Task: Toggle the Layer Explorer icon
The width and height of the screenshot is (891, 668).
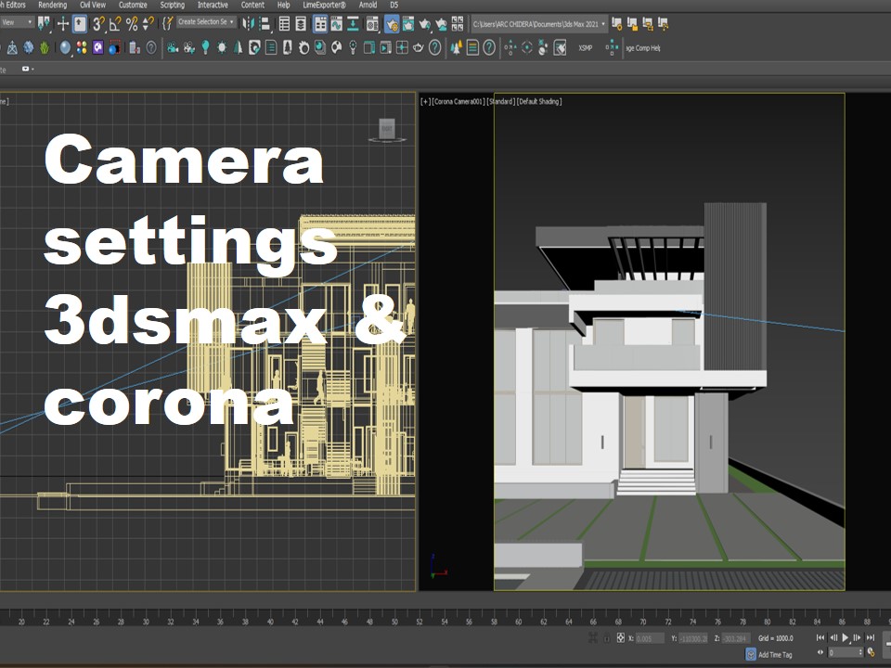Action: point(301,24)
